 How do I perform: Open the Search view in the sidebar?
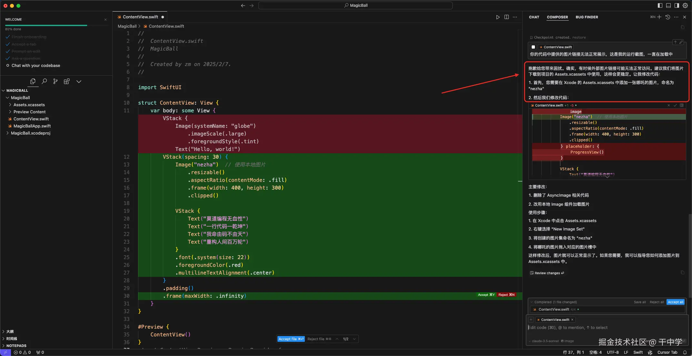pyautogui.click(x=45, y=81)
